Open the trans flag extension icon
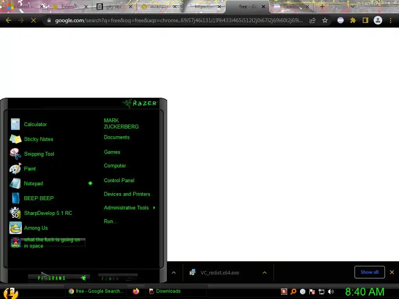 (x=341, y=20)
